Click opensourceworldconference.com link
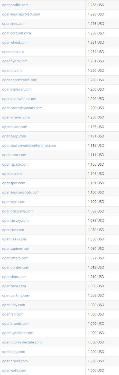Image resolution: width=119 pixels, height=375 pixels. [29, 145]
